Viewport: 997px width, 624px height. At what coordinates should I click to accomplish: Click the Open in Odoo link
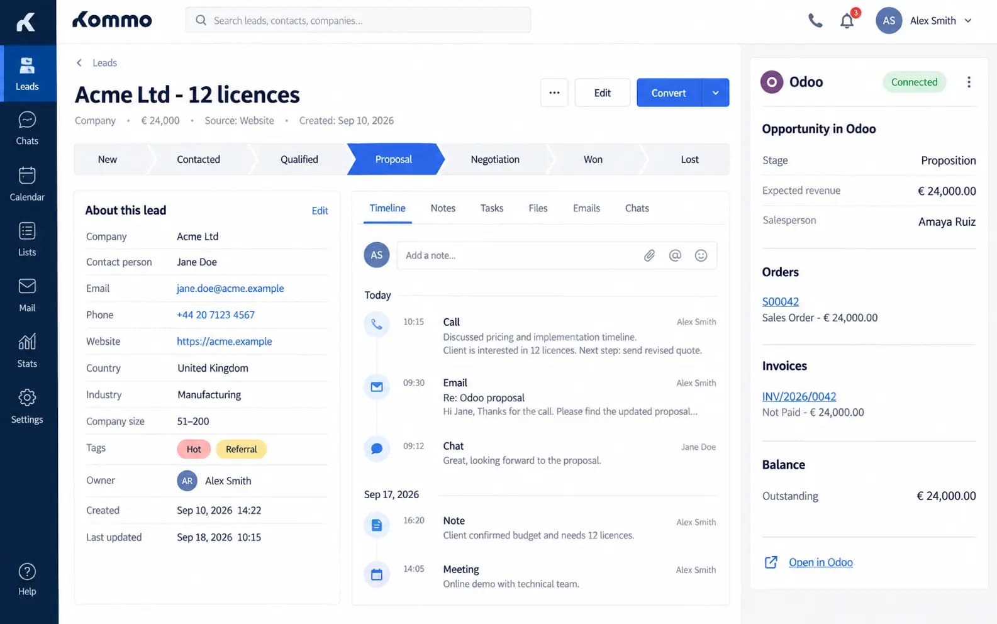[821, 562]
